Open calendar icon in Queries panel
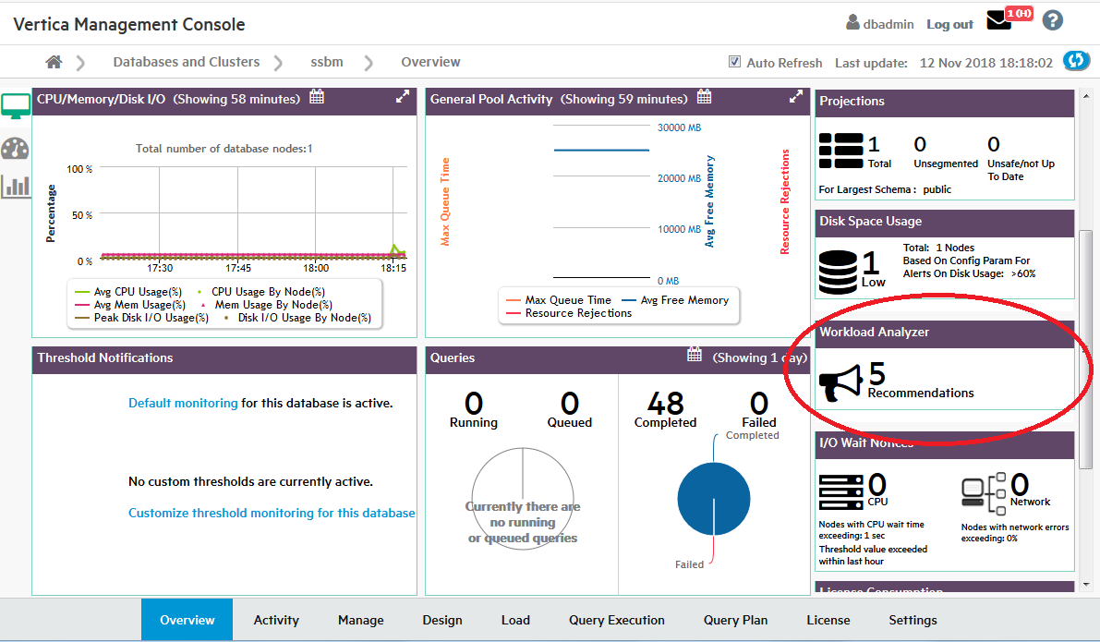The width and height of the screenshot is (1100, 642). pos(695,355)
